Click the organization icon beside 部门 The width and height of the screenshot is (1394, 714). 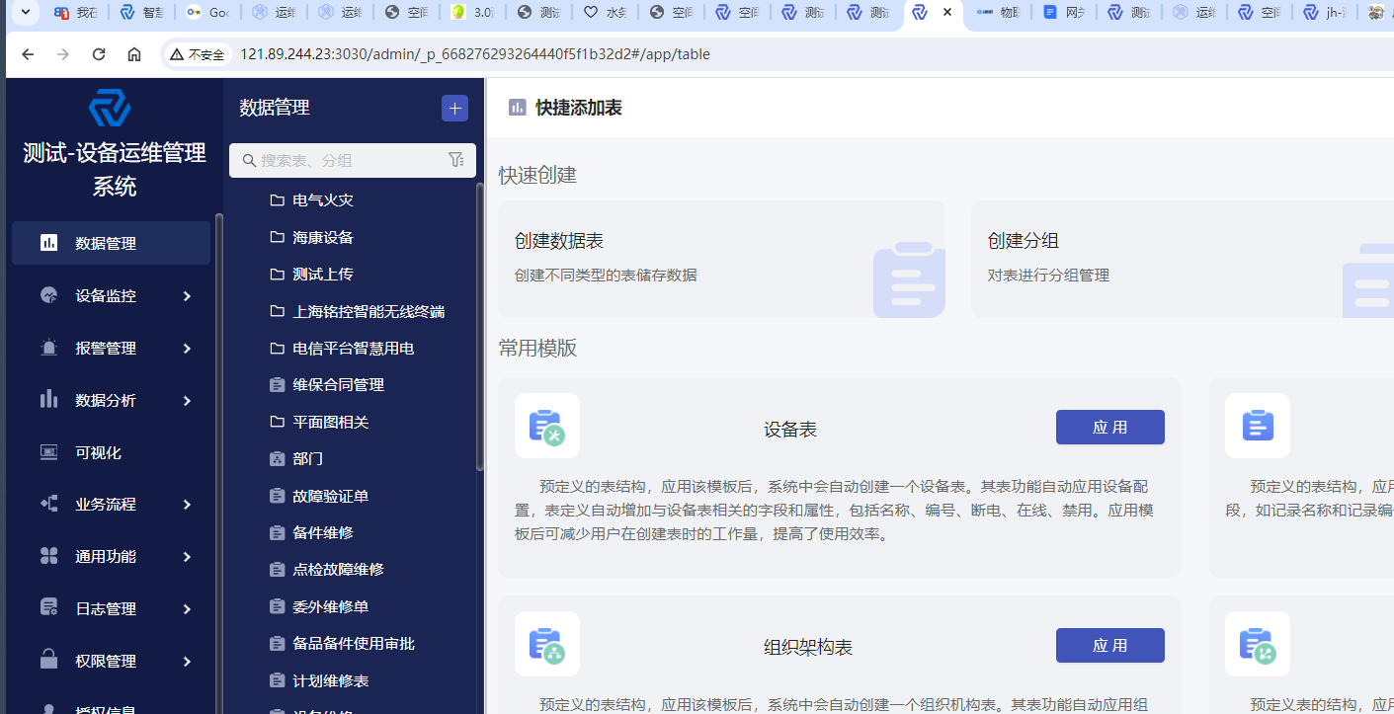tap(278, 459)
